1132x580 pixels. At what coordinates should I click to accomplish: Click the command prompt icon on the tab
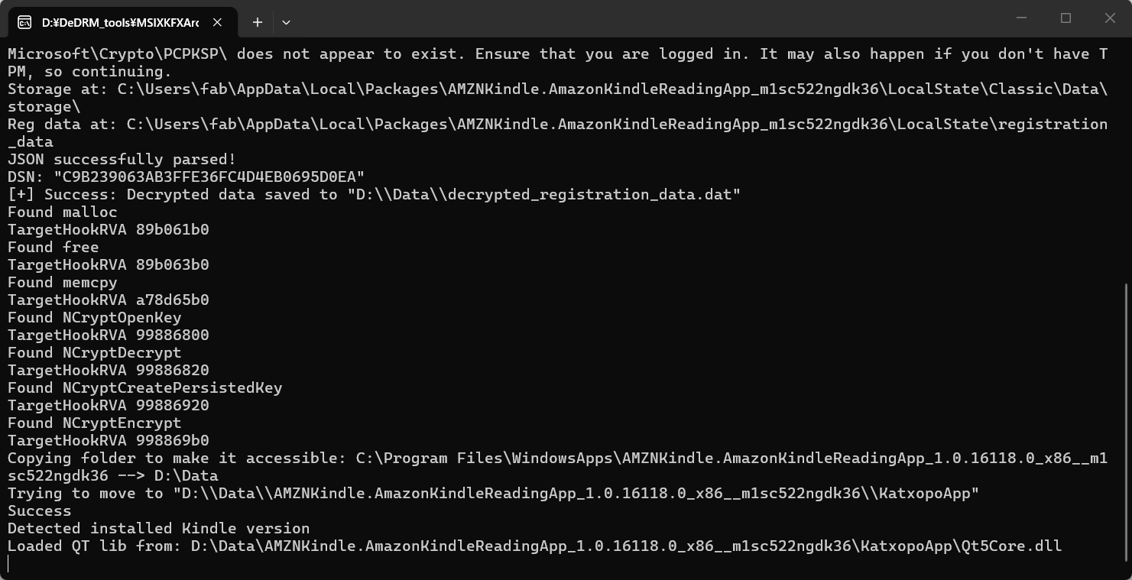(24, 22)
